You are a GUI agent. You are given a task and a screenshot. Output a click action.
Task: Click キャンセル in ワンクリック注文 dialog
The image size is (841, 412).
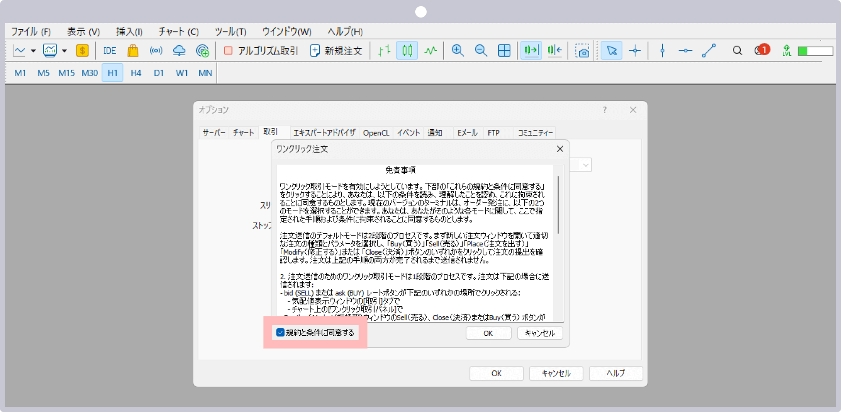point(540,333)
